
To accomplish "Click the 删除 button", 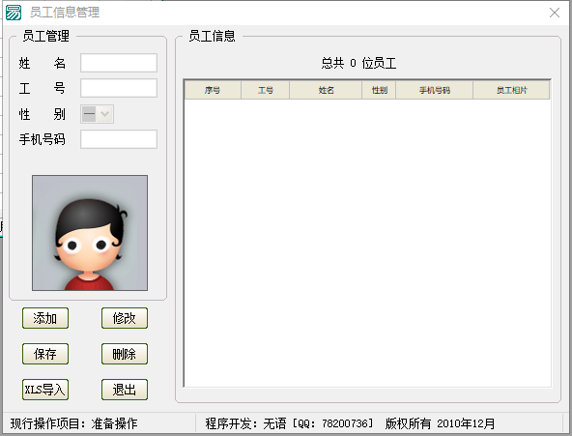I will point(125,354).
